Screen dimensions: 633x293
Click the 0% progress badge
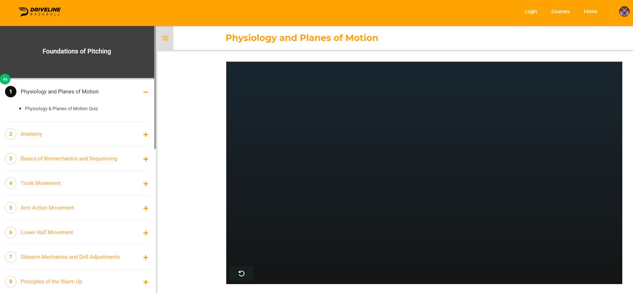tap(5, 79)
